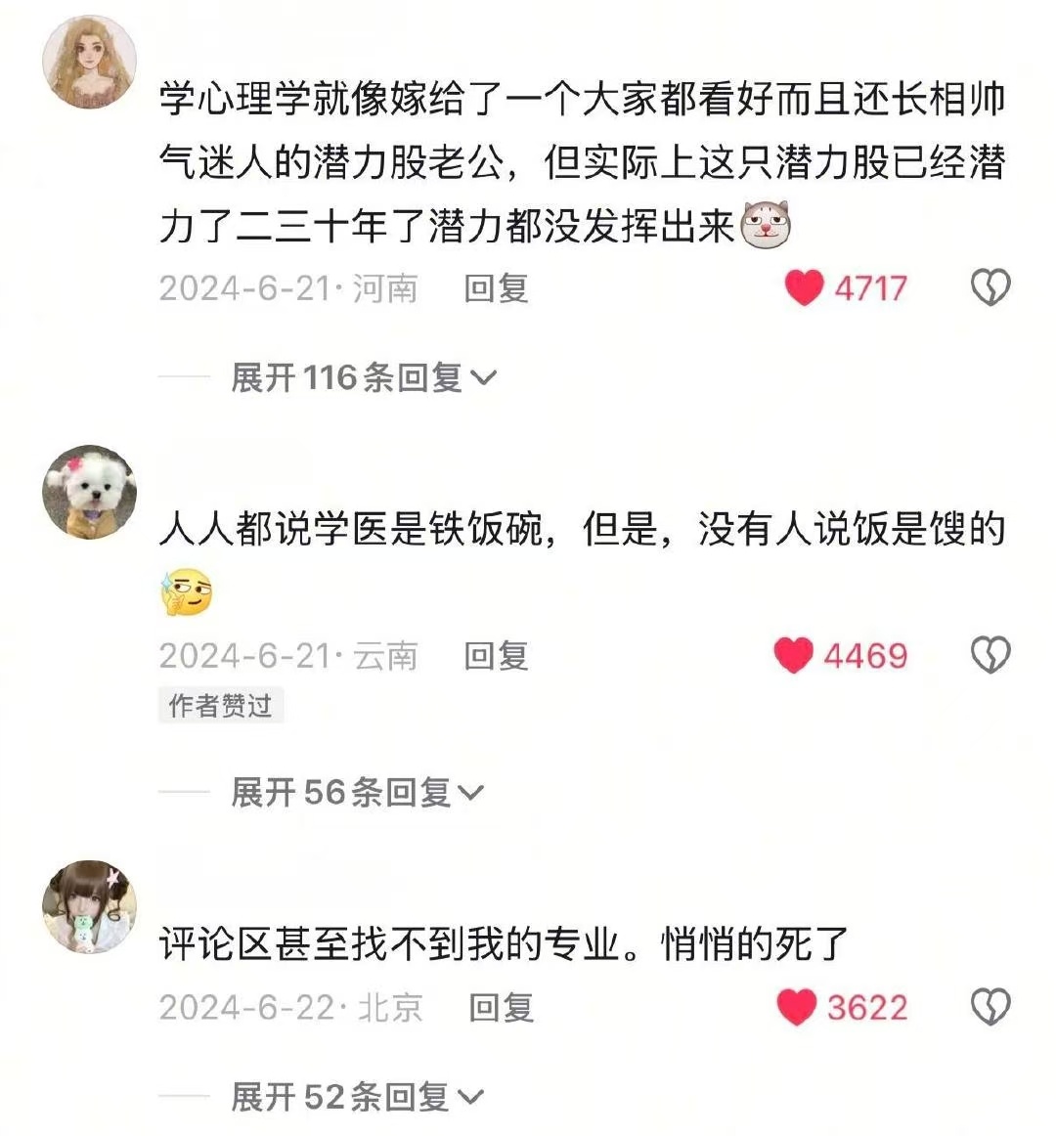Open the brown-haired girl avatar profile
The width and height of the screenshot is (1056, 1136).
pos(90,907)
